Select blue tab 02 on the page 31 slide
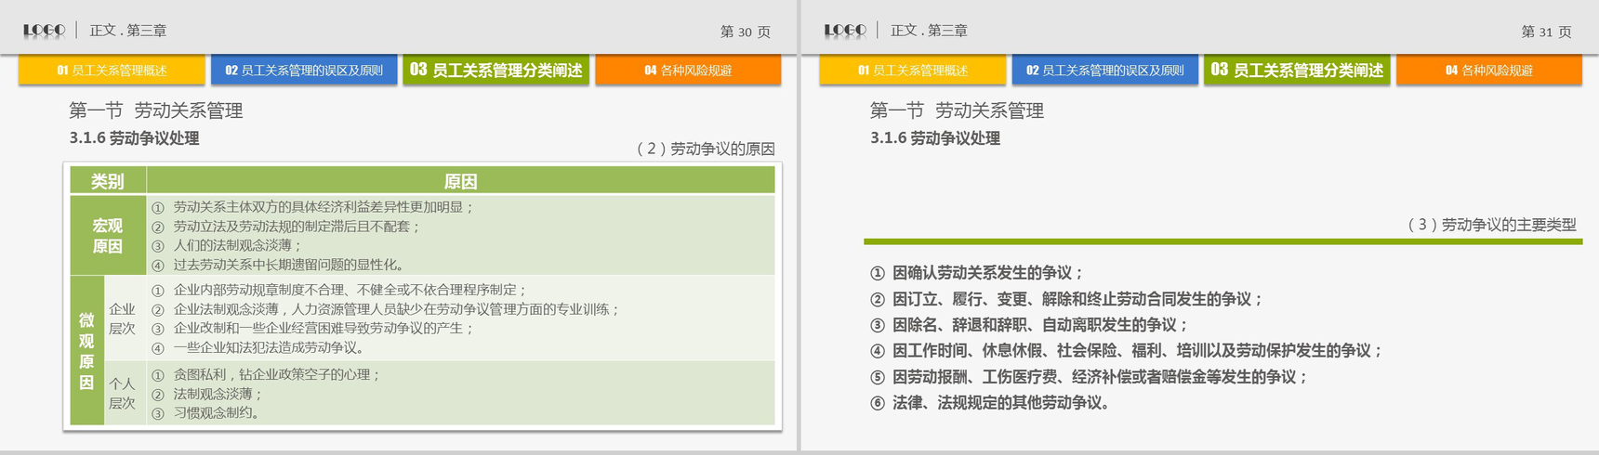Image resolution: width=1599 pixels, height=455 pixels. click(x=1104, y=71)
